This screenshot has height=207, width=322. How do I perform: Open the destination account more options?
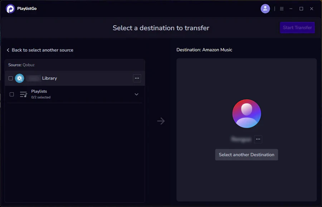coord(258,139)
